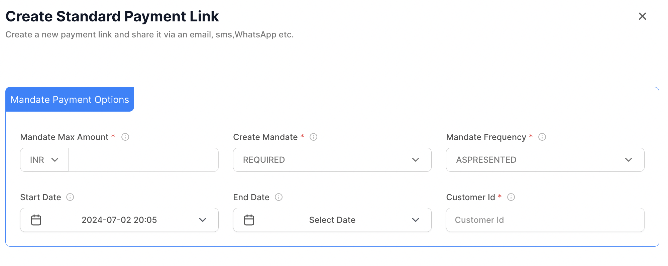The height and width of the screenshot is (266, 668).
Task: Click the End Date info icon
Action: (x=279, y=197)
